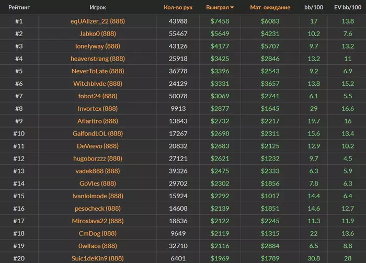Open player Invortex (888) profile
This screenshot has width=366, height=263.
pyautogui.click(x=98, y=109)
